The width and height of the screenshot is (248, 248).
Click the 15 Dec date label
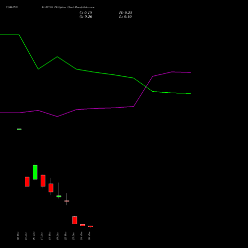(26, 236)
